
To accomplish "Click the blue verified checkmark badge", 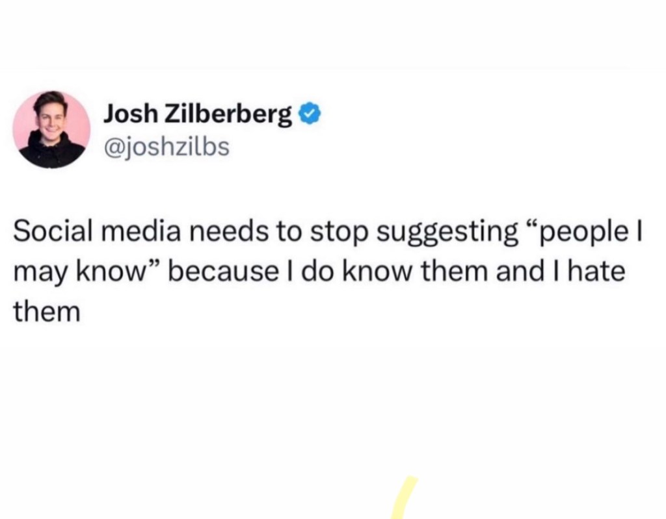I will tap(308, 115).
